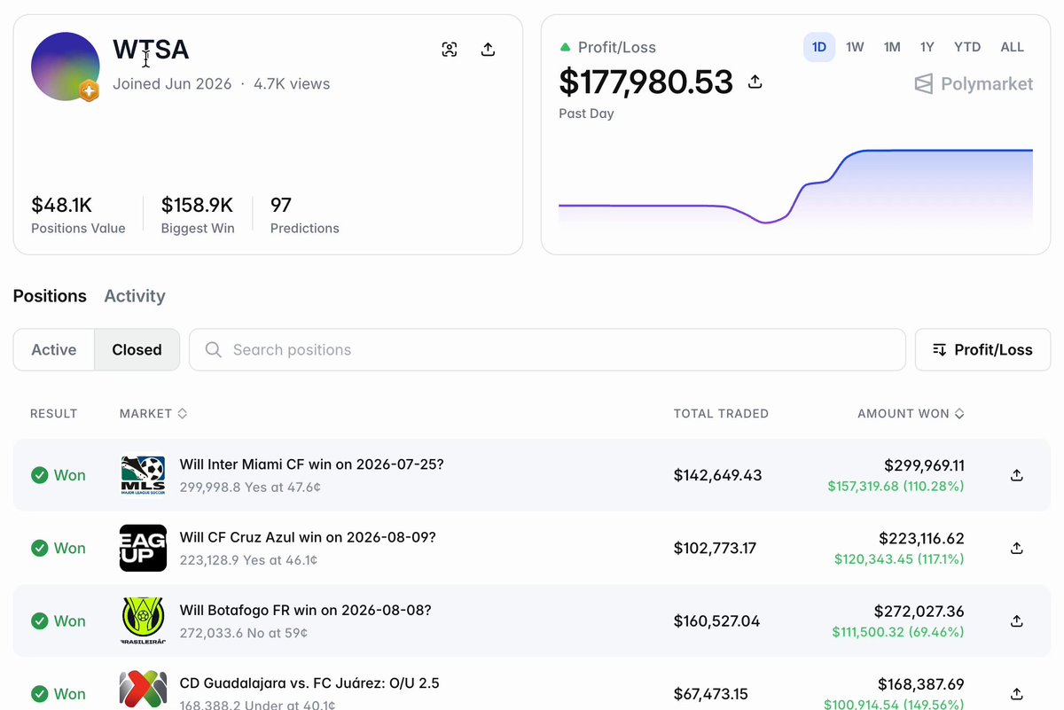Share the Inter Miami CF position

click(x=1017, y=475)
